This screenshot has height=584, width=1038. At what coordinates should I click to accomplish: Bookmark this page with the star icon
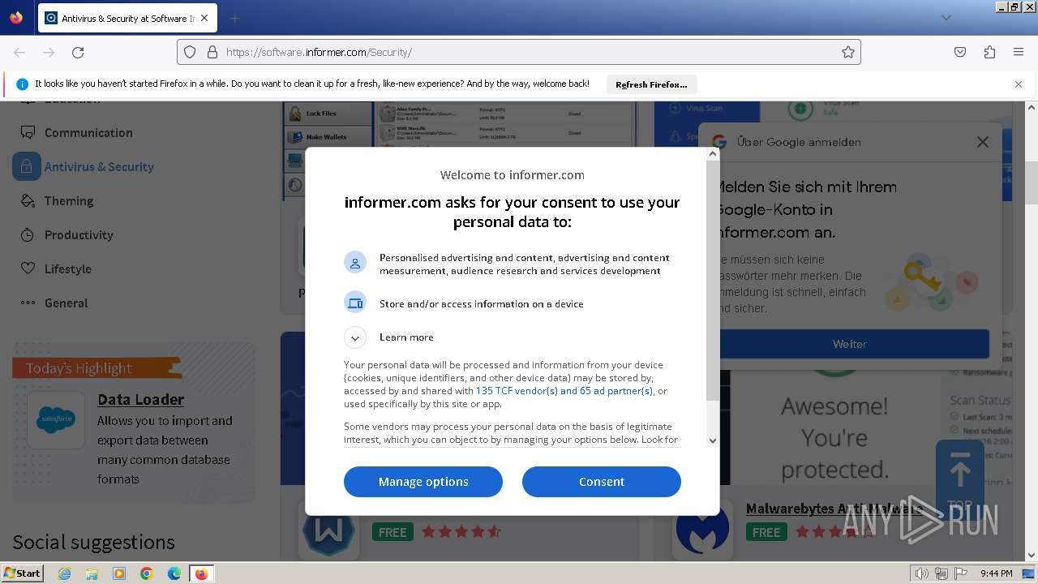tap(848, 52)
